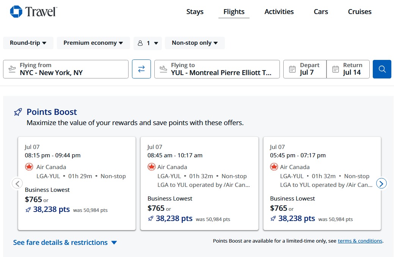This screenshot has height=257, width=394.
Task: Select the 05:45 pm - 07:17 pm flight card
Action: (322, 183)
